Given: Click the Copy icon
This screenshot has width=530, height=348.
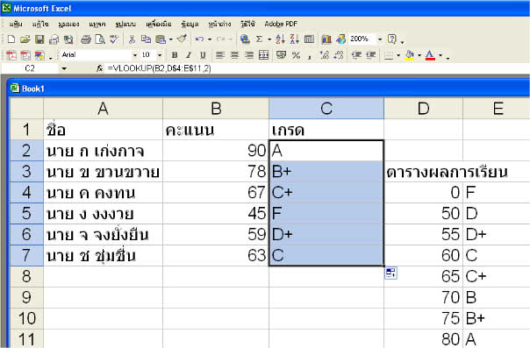Looking at the screenshot, I should [146, 39].
